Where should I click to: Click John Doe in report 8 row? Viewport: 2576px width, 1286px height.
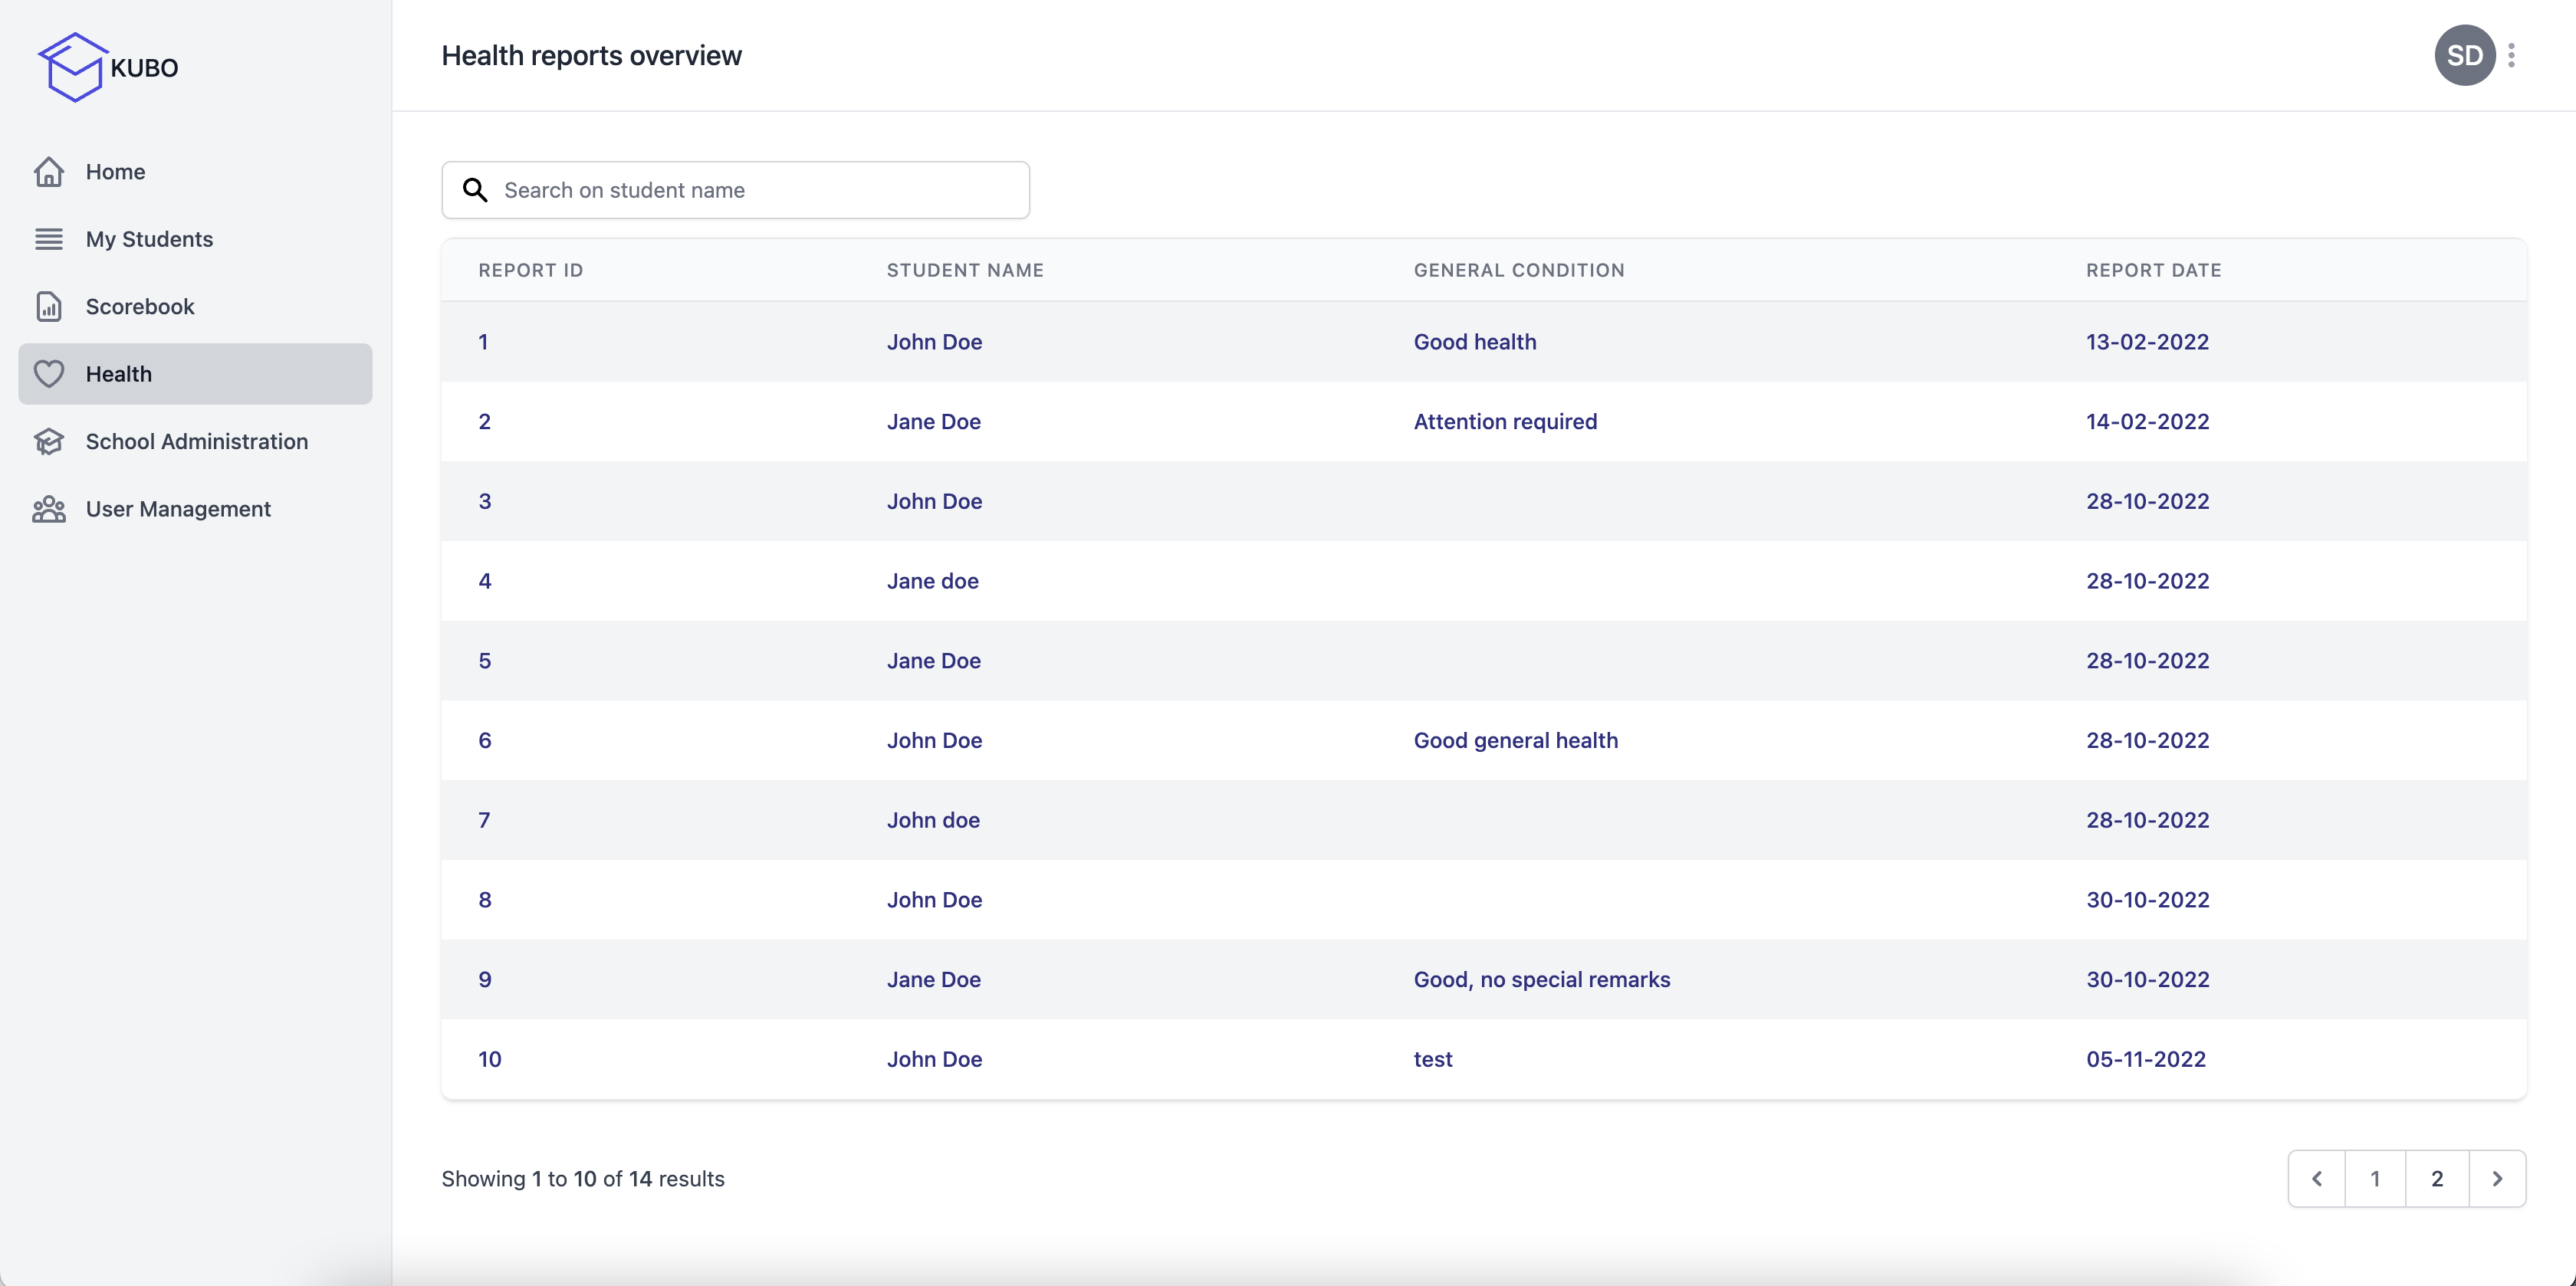click(934, 900)
